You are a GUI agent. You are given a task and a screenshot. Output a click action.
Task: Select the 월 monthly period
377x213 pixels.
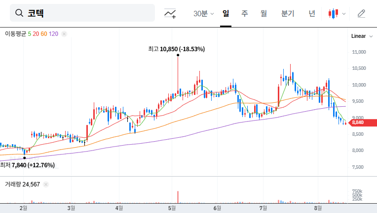click(x=264, y=13)
